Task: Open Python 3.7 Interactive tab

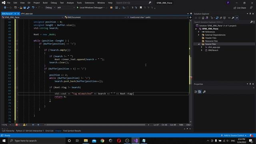Action: pyautogui.click(x=30, y=131)
